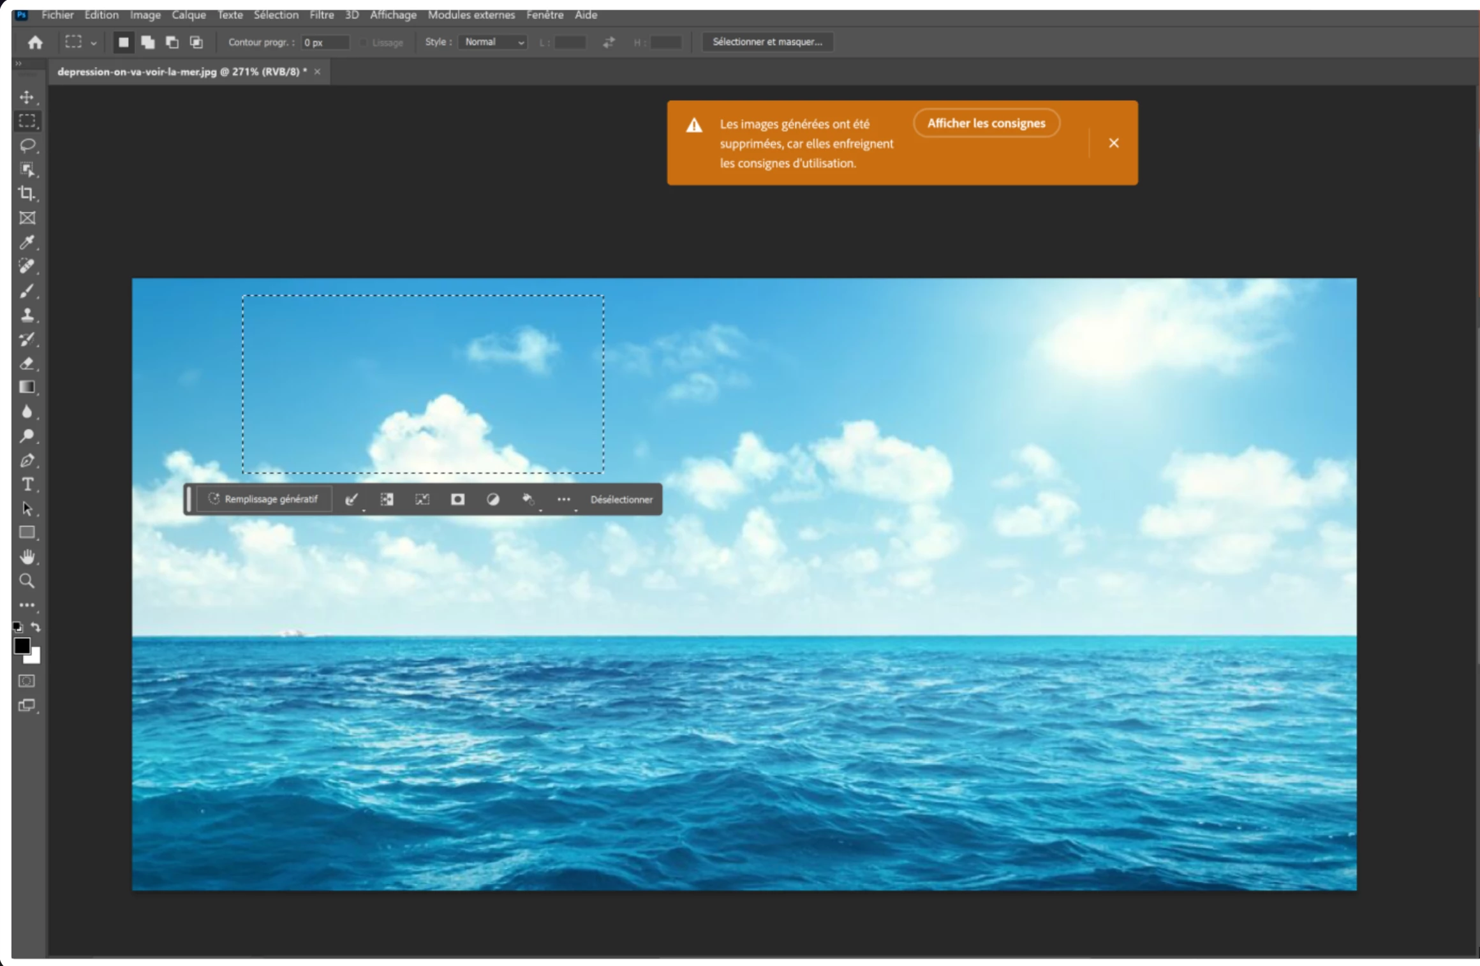The height and width of the screenshot is (966, 1480).
Task: Select the Eraser tool
Action: coord(27,363)
